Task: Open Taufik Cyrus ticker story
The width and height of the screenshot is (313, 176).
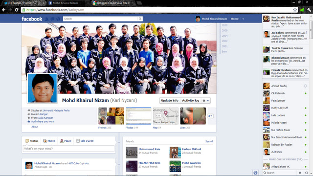Action: coord(286,50)
